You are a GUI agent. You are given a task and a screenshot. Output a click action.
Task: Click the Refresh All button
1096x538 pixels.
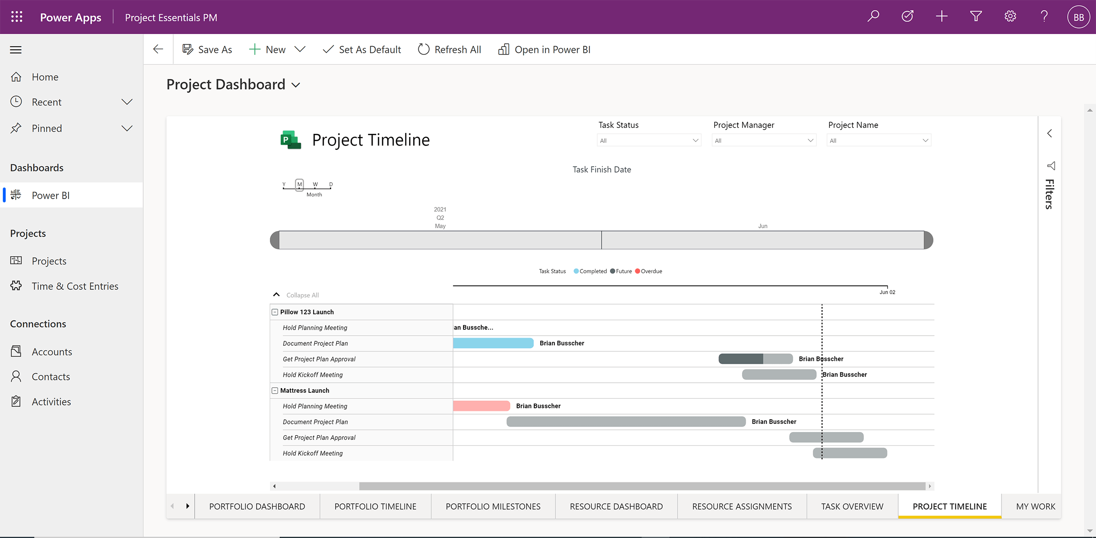pyautogui.click(x=449, y=49)
